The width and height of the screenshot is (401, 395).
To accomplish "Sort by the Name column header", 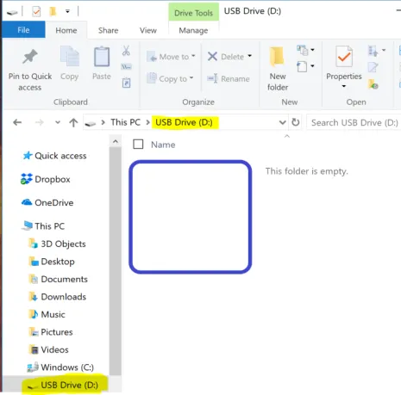I will (x=163, y=145).
